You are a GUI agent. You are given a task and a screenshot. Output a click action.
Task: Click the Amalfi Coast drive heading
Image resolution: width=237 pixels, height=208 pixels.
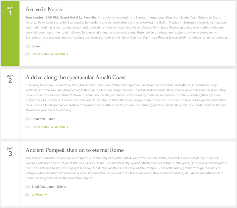(x=76, y=77)
